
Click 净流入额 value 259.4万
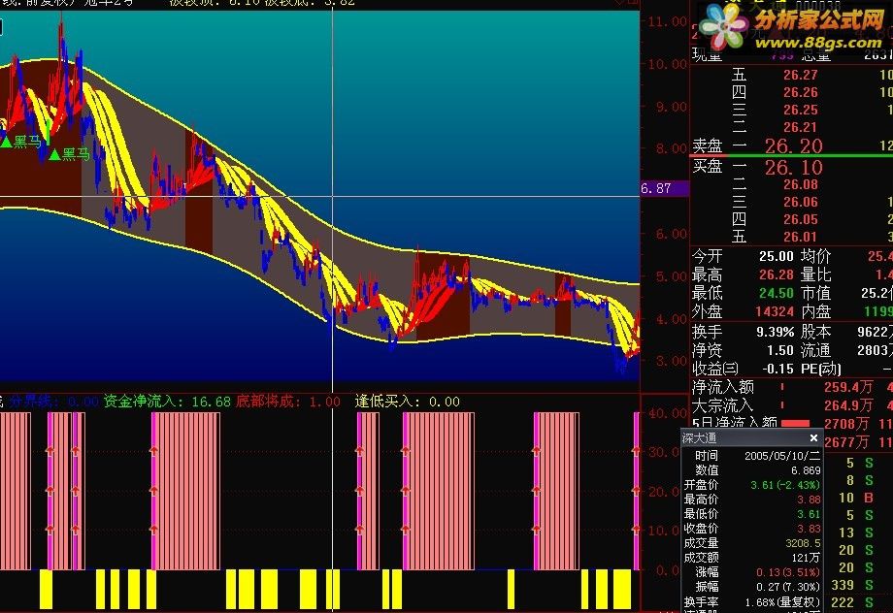coord(848,387)
